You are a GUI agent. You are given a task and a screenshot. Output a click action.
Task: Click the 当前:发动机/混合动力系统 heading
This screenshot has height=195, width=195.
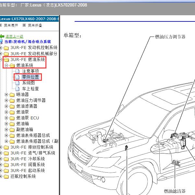tap(28, 42)
